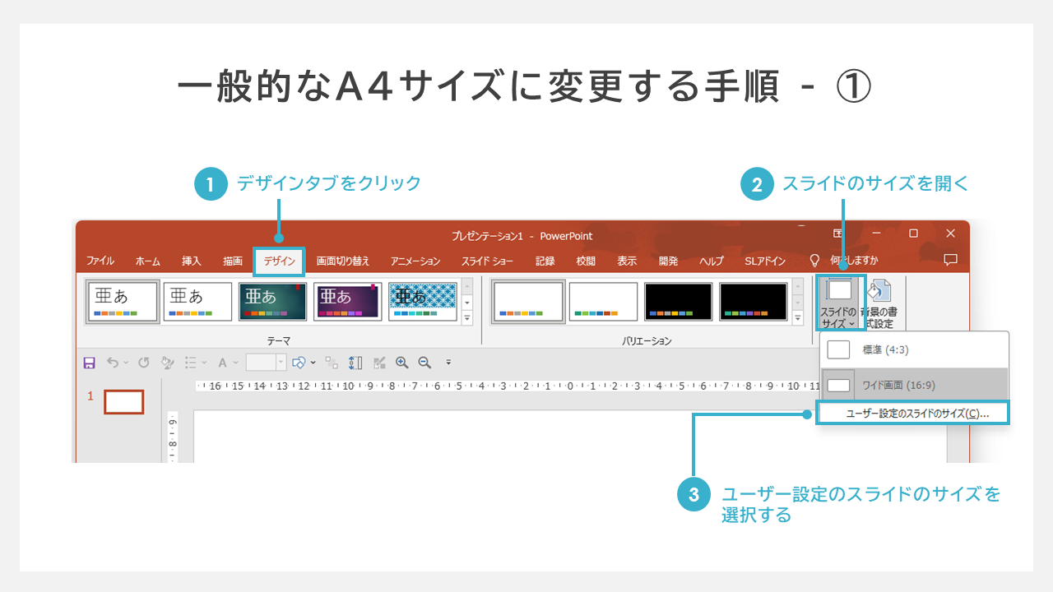Screen dimensions: 1053x592
Task: Open the ファイル tab
Action: pos(100,261)
